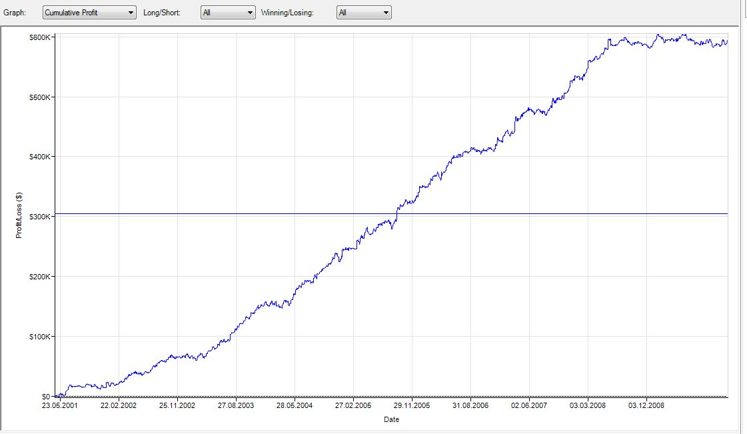This screenshot has width=747, height=434.
Task: Select the 03.12.2008 date axis label
Action: [646, 405]
